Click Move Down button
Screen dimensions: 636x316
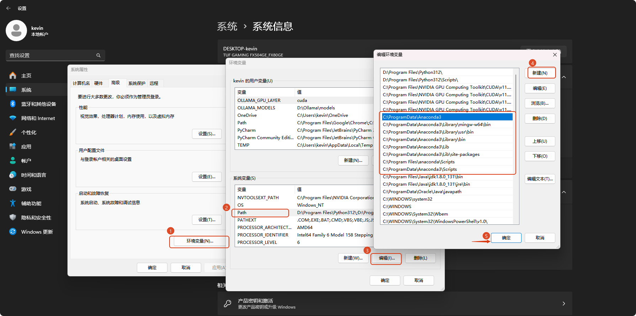(x=540, y=156)
